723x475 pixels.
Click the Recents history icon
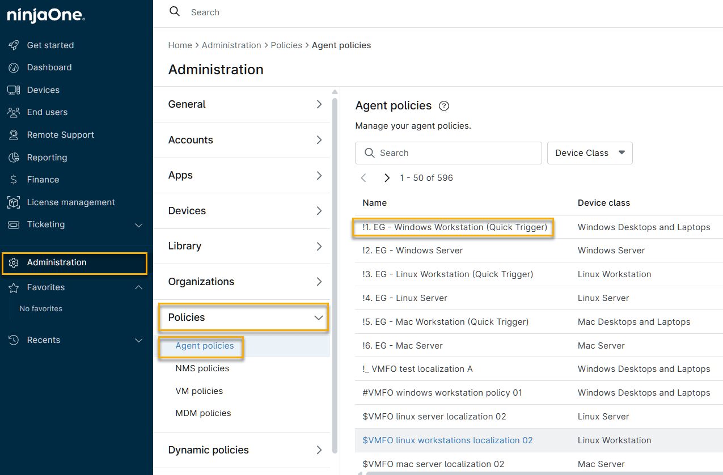(x=14, y=340)
